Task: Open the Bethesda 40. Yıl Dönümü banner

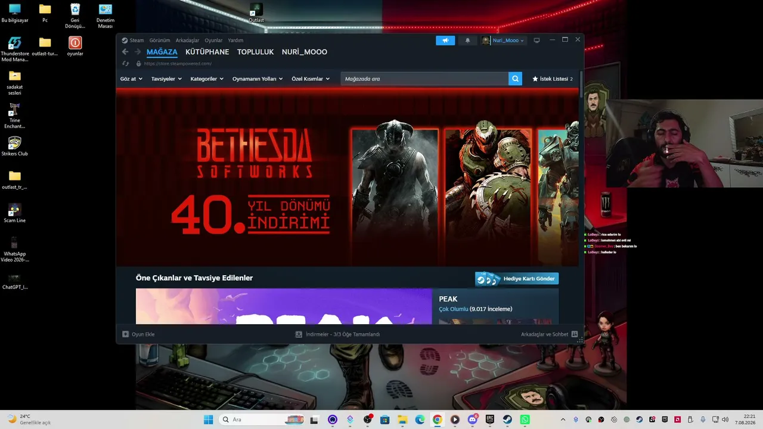Action: click(347, 177)
